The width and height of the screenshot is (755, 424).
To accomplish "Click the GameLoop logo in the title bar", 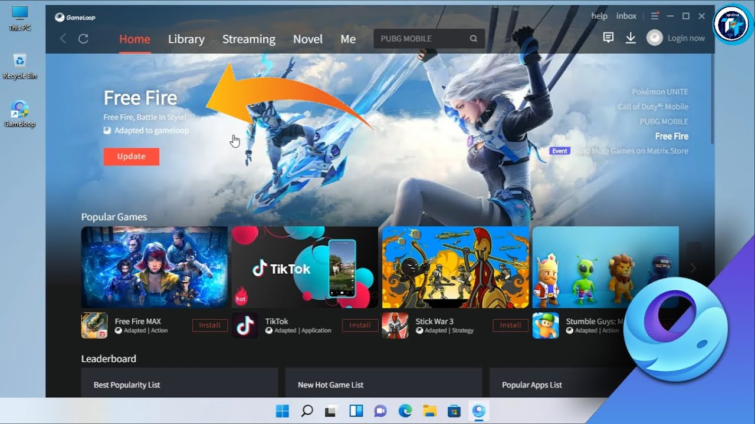I will point(75,17).
